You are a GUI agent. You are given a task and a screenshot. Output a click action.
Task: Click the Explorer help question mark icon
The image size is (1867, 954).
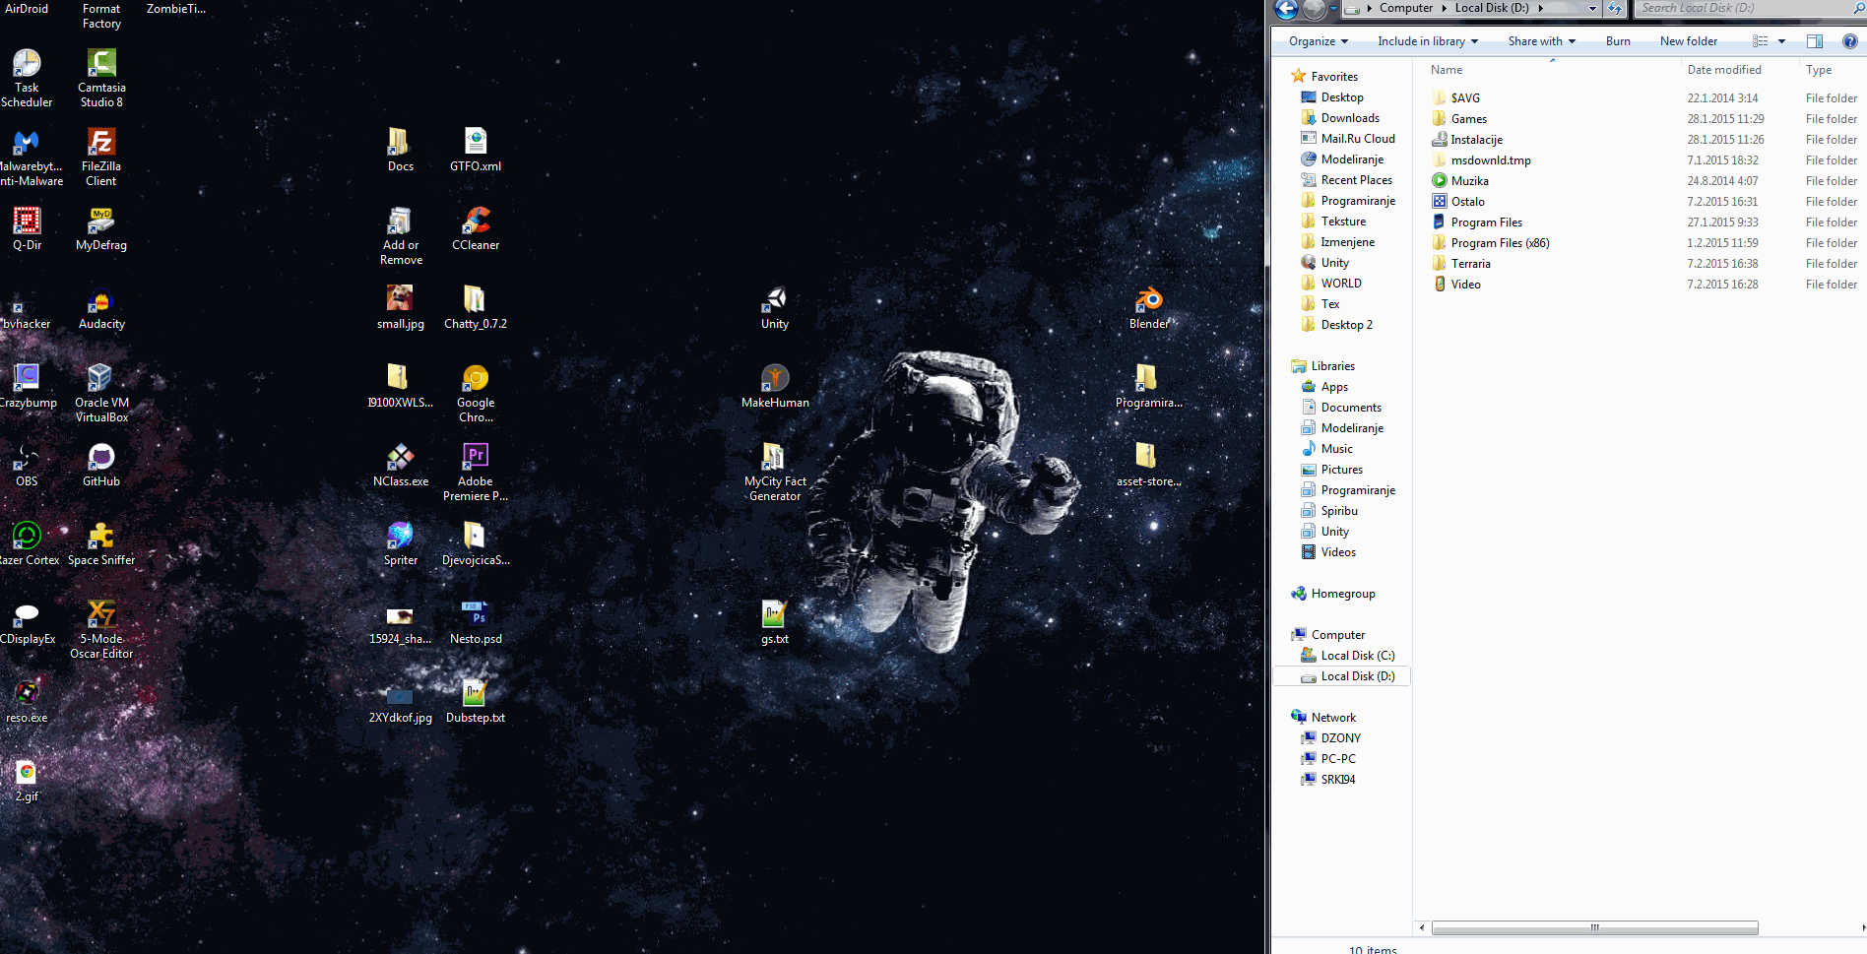point(1849,41)
